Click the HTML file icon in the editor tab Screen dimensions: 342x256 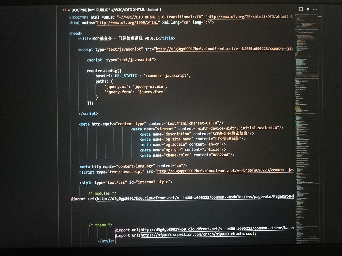(x=64, y=10)
